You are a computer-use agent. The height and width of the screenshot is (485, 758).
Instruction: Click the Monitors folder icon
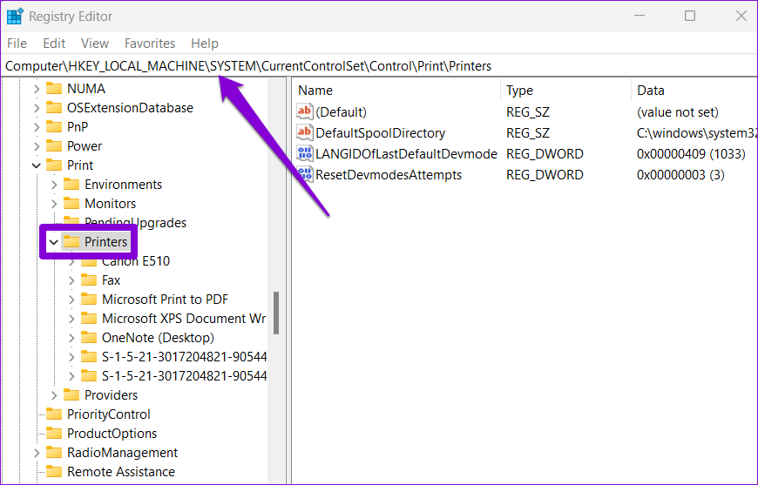click(x=71, y=204)
